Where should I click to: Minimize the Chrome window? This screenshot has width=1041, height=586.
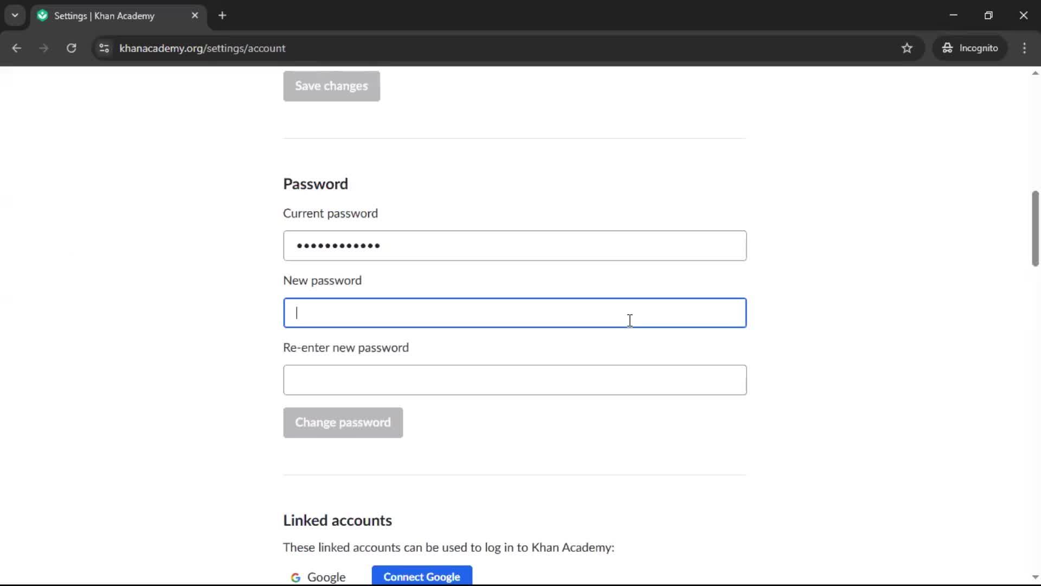[x=953, y=15]
